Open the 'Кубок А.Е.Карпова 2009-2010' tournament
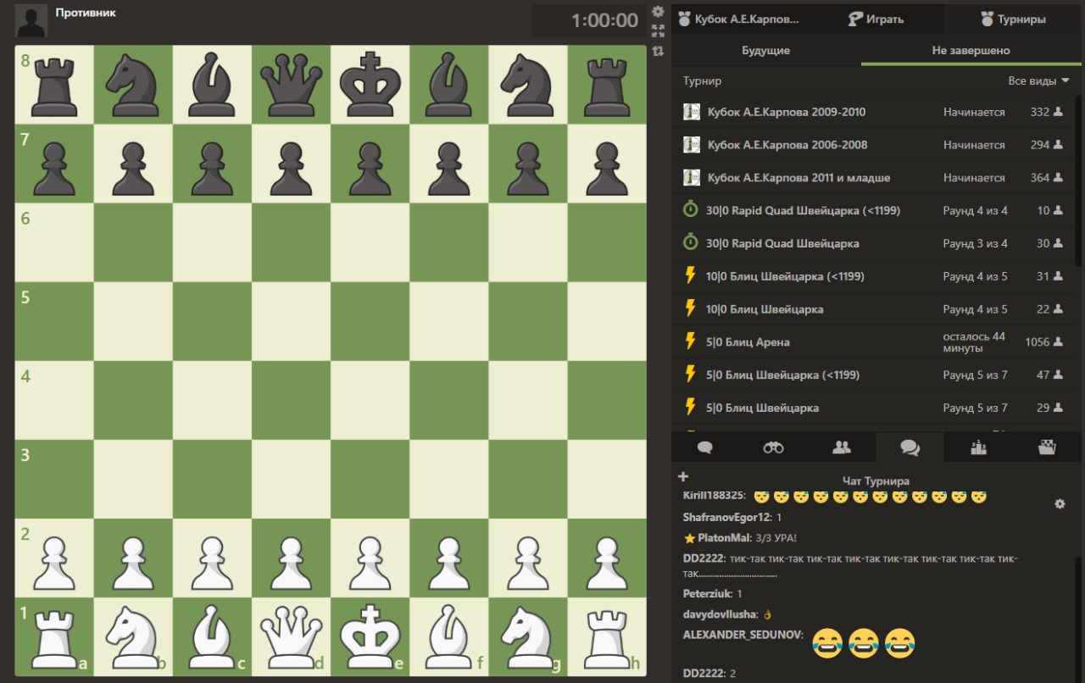This screenshot has height=683, width=1085. tap(786, 112)
